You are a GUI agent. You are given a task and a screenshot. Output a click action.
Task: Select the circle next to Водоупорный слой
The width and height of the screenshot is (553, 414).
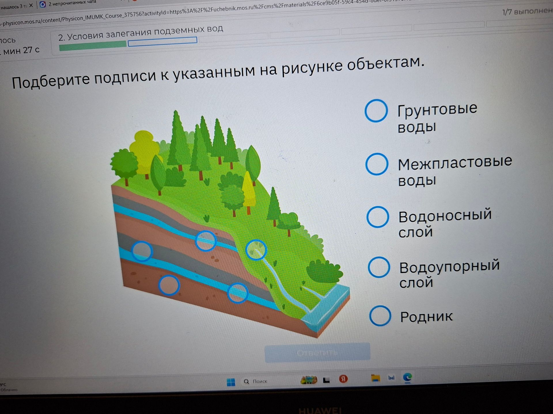[379, 267]
